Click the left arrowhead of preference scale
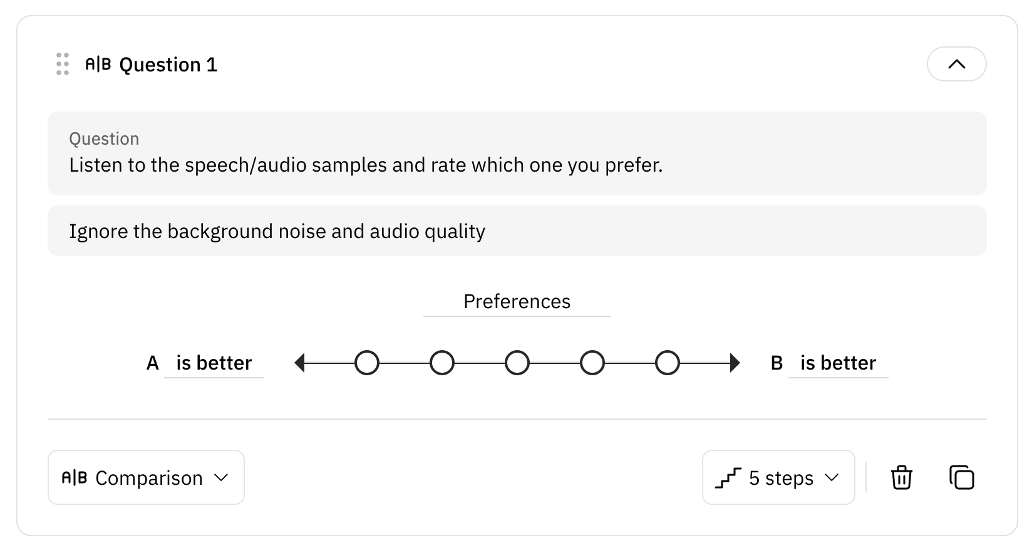This screenshot has width=1027, height=545. pos(300,363)
